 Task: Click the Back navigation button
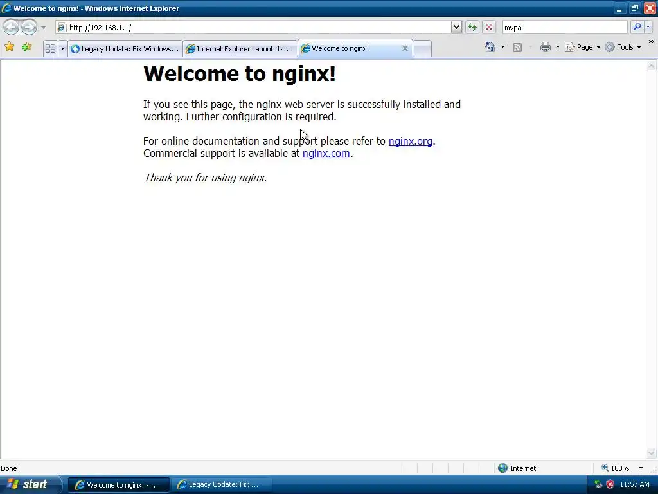(x=12, y=27)
